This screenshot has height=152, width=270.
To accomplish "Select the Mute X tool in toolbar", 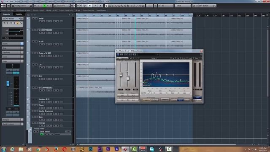I will (x=125, y=5).
